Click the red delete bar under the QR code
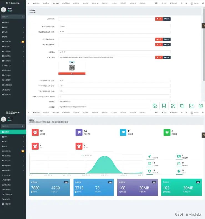Screen dimensions: 205x219 click(x=72, y=74)
